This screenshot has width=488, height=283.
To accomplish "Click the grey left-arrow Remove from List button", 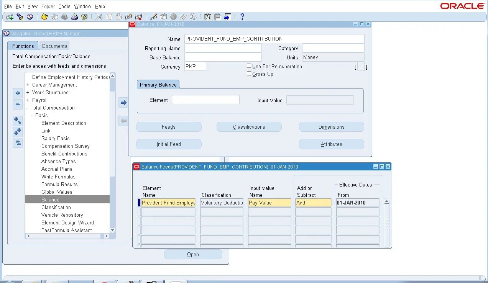I will (123, 121).
